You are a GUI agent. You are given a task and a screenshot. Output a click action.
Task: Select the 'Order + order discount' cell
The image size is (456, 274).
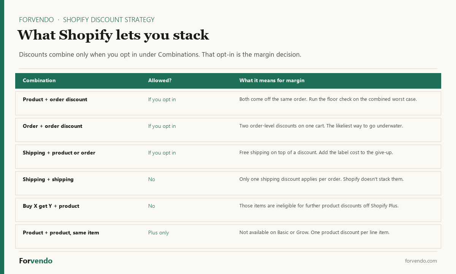[52, 126]
